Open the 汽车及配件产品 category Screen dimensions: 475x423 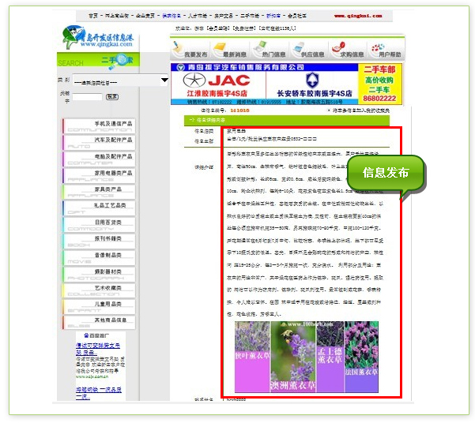click(99, 143)
